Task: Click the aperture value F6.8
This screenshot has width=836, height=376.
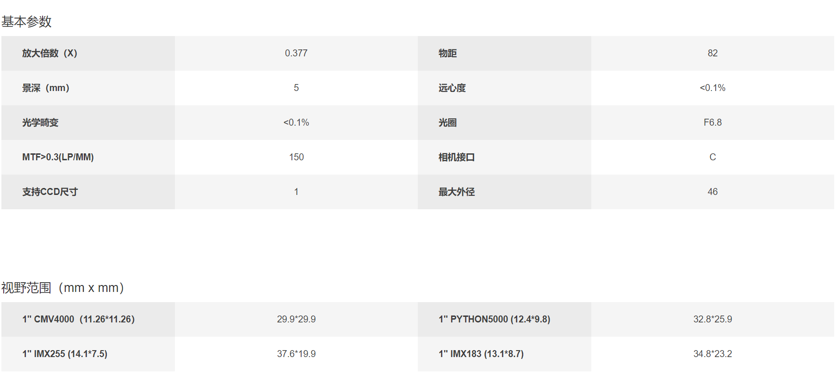Action: pyautogui.click(x=712, y=122)
